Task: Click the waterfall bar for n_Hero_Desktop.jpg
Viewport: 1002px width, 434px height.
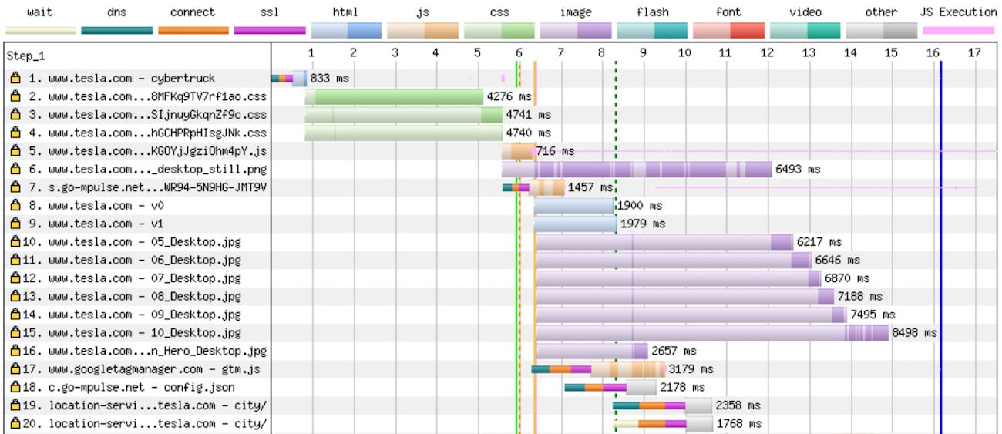Action: [x=592, y=351]
